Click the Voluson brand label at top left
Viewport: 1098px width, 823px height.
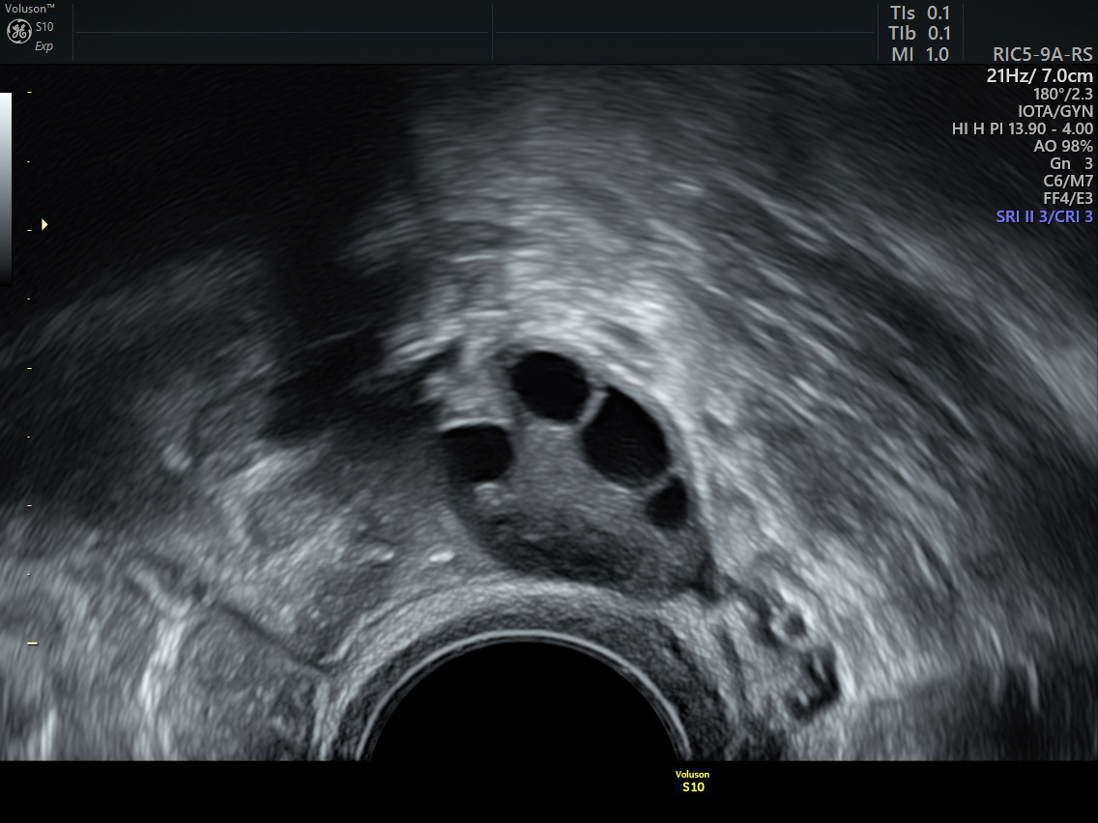pyautogui.click(x=29, y=8)
